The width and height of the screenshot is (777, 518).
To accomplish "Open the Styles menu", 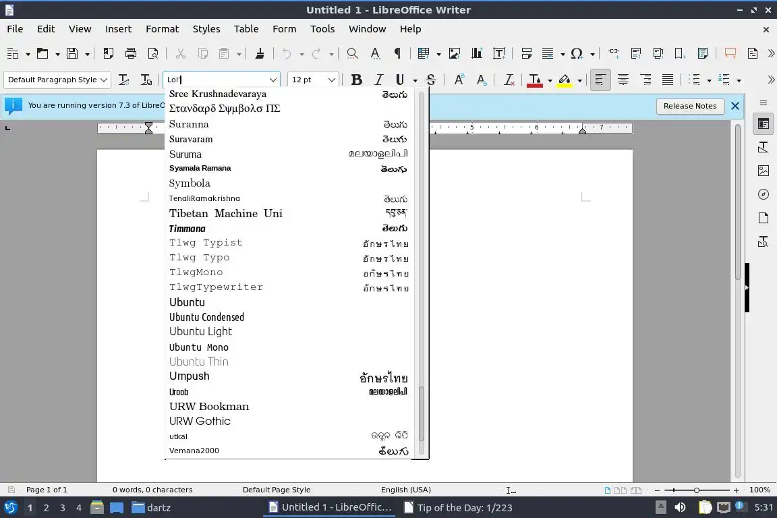I will click(x=206, y=29).
